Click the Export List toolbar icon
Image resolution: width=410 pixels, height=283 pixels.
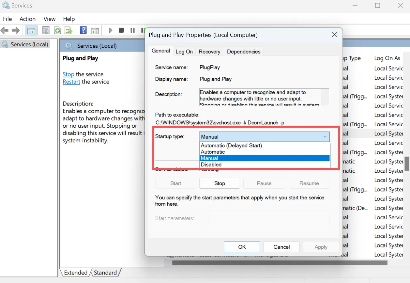click(x=68, y=31)
